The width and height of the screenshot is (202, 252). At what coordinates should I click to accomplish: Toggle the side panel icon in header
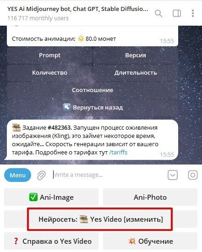[x=177, y=13]
